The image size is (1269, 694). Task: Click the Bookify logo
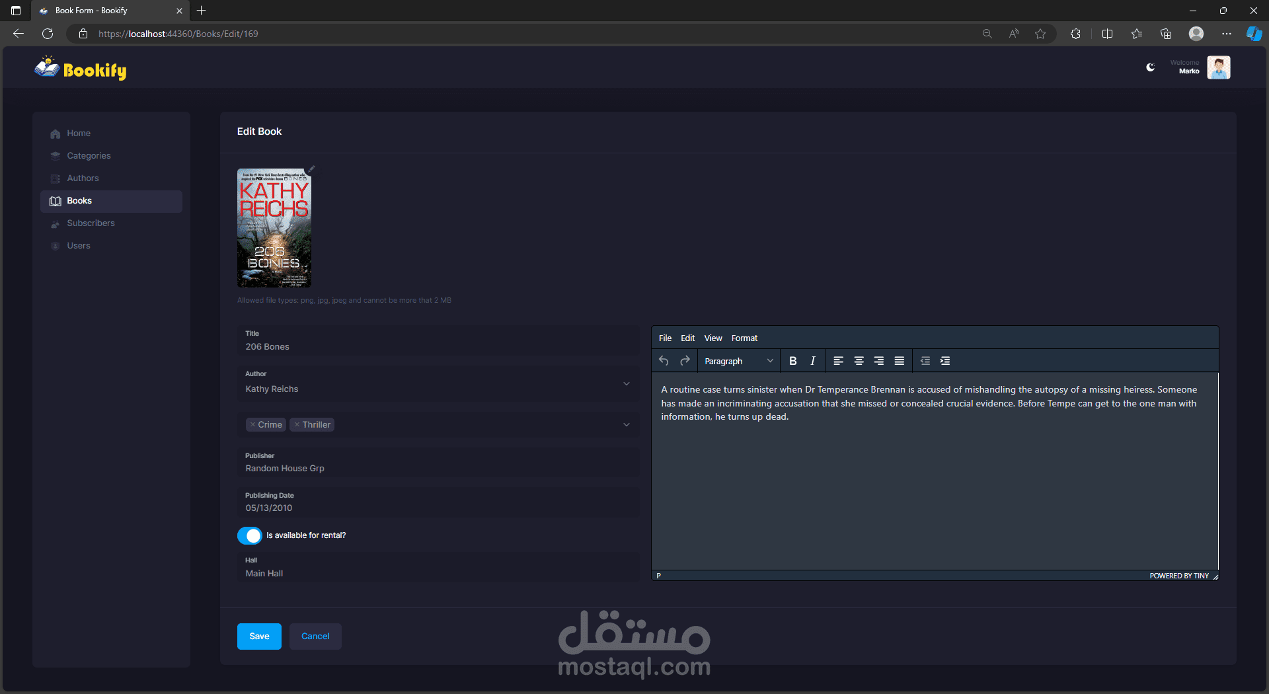coord(81,68)
